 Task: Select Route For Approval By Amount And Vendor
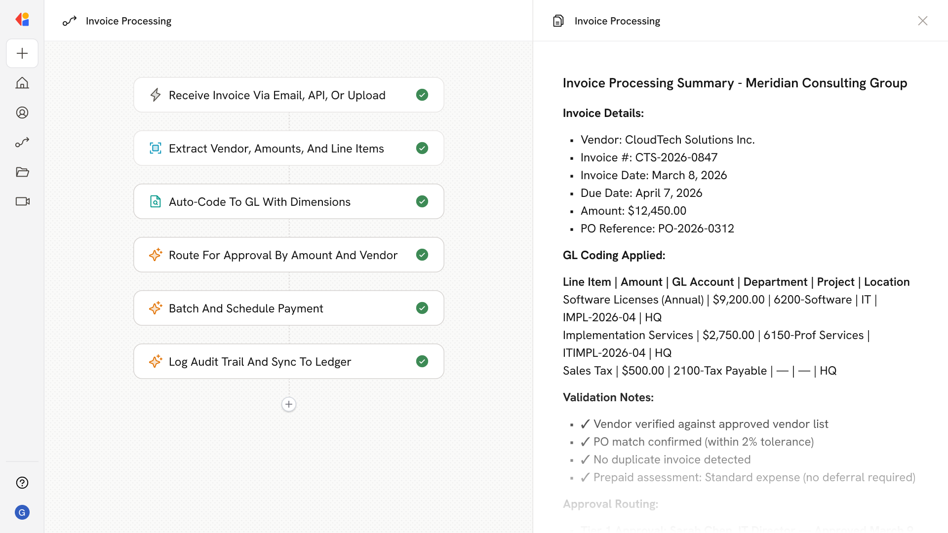tap(283, 255)
